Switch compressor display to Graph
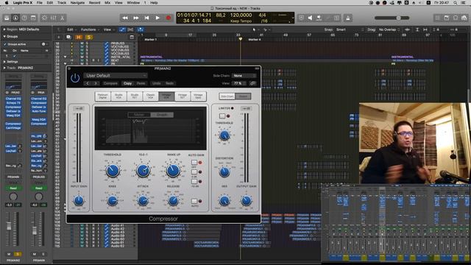The image size is (471, 265). 162,115
